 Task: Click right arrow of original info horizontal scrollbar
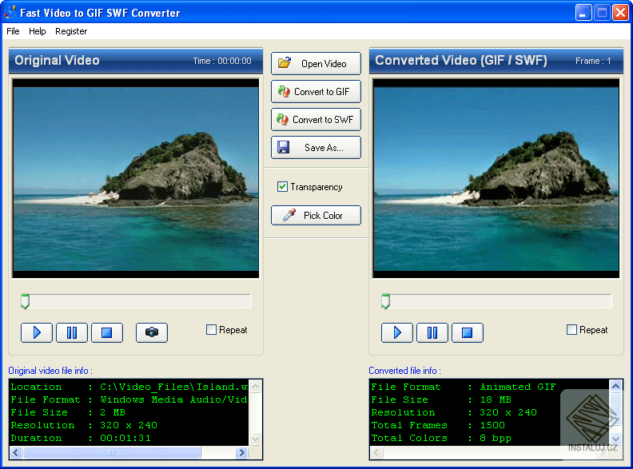pyautogui.click(x=242, y=452)
